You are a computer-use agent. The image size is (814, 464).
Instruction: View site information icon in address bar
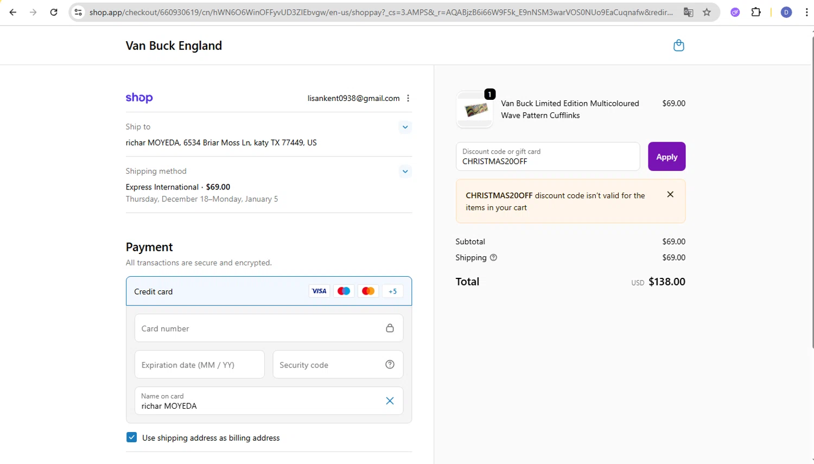pyautogui.click(x=79, y=12)
